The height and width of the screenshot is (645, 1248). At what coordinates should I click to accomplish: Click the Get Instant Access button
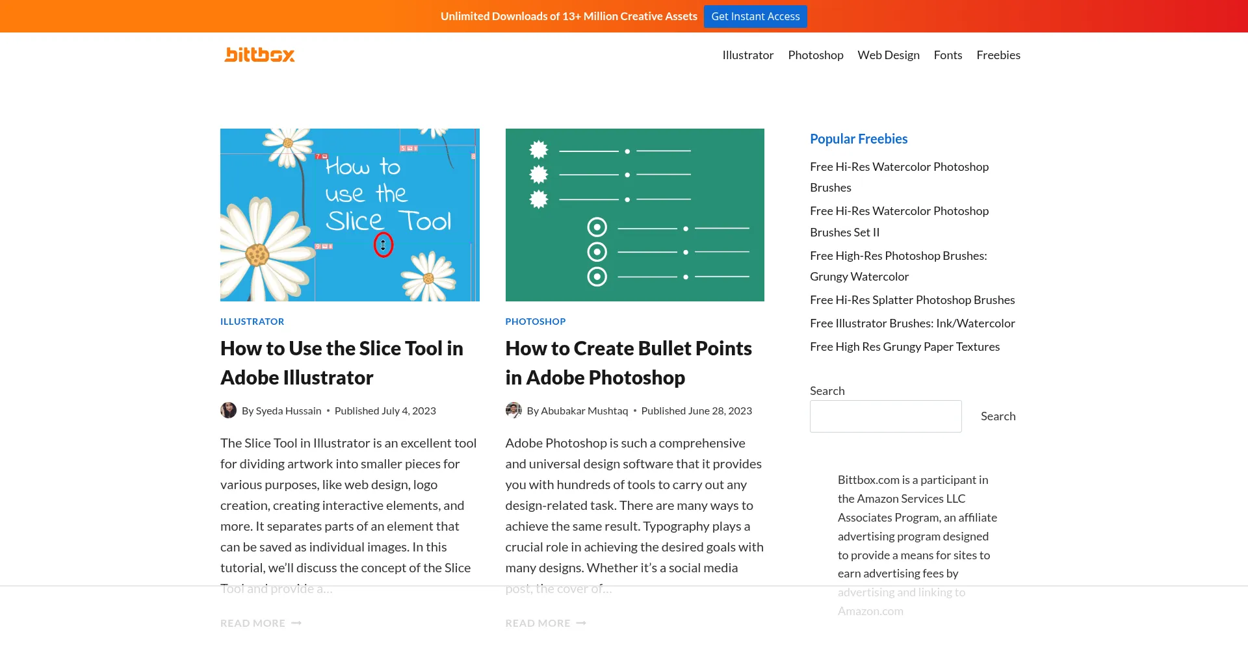click(755, 17)
